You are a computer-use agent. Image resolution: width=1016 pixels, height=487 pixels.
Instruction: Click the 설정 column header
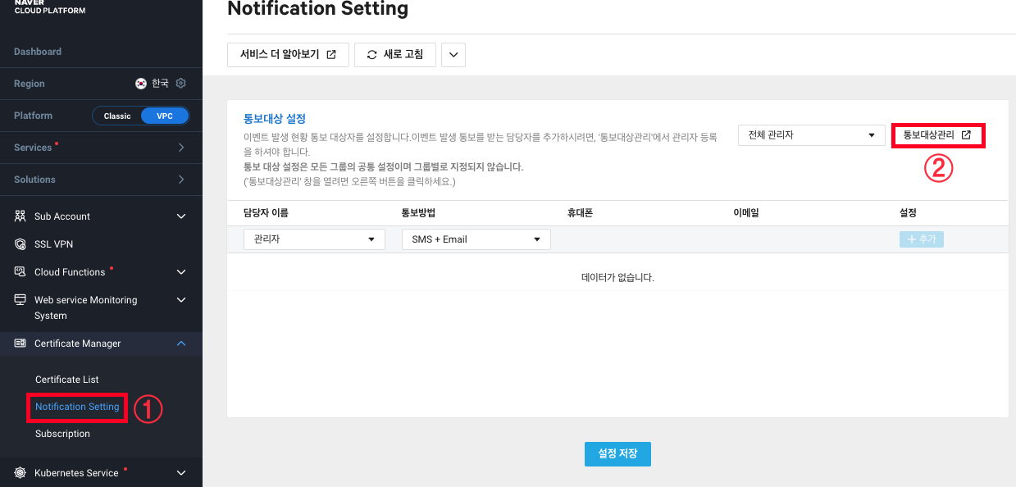[x=908, y=213]
